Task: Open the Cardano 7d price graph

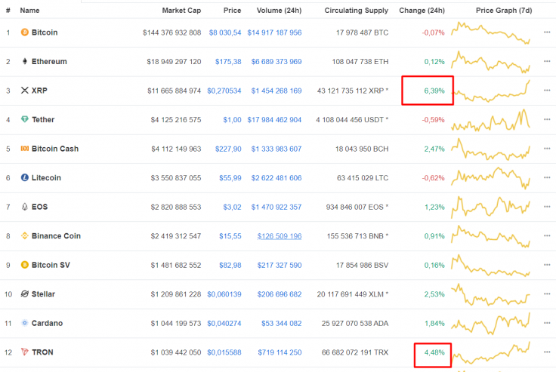Action: pyautogui.click(x=490, y=323)
